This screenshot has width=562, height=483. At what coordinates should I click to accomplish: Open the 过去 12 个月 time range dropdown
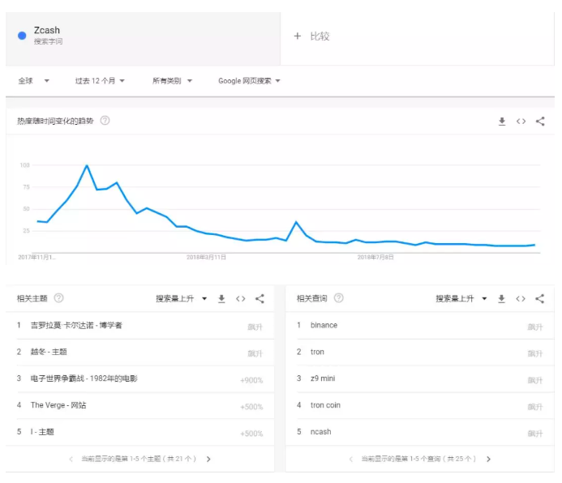tap(100, 81)
